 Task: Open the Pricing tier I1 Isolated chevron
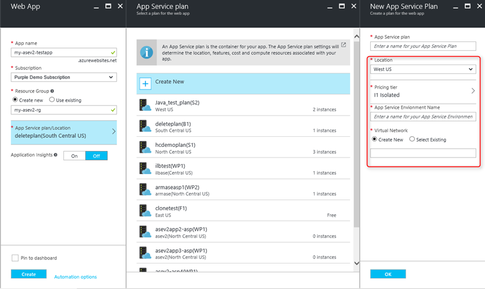tap(473, 91)
